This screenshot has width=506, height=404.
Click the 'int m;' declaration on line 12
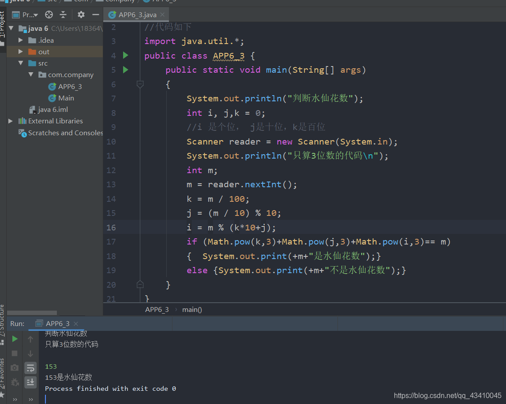[202, 170]
